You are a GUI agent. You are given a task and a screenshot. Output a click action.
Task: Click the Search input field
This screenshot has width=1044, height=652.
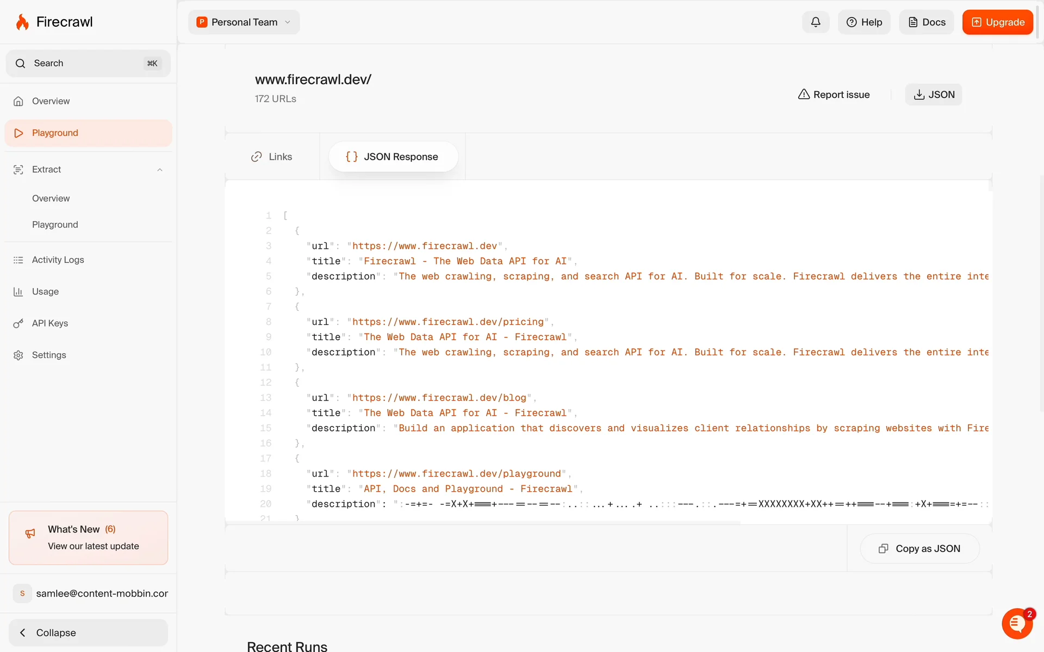(x=87, y=64)
